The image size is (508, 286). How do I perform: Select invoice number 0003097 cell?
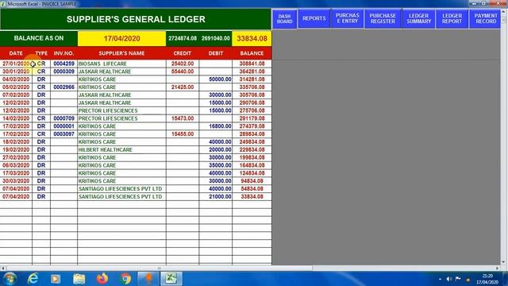point(63,134)
